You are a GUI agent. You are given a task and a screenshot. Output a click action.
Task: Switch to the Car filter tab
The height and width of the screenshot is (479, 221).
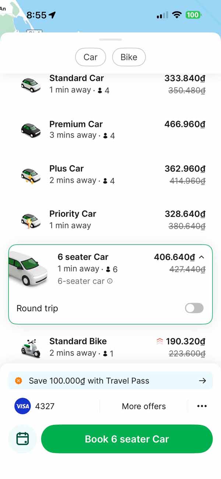(x=91, y=57)
